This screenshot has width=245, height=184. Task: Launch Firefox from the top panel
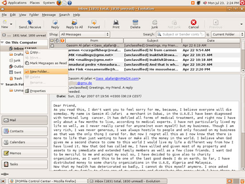pos(59,3)
